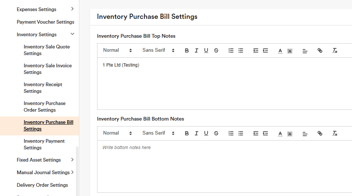Insert link in Top Notes editor
The image size is (352, 196).
tap(320, 51)
